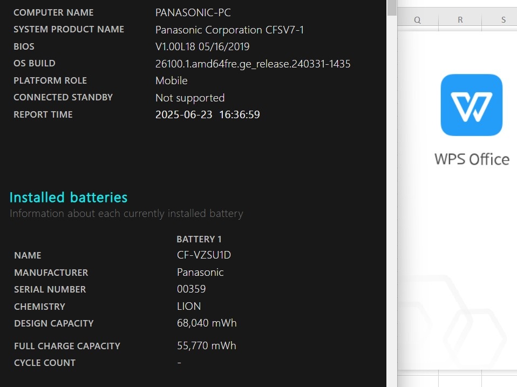The width and height of the screenshot is (517, 387).
Task: Click the battery name CF-VZSU1D
Action: [x=204, y=255]
